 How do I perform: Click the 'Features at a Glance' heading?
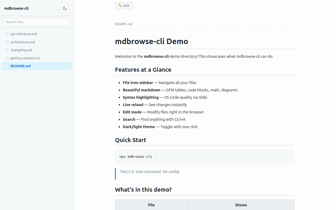click(x=143, y=70)
